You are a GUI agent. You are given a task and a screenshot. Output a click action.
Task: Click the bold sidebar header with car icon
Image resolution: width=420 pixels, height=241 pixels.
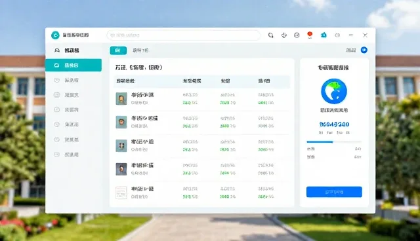67,50
